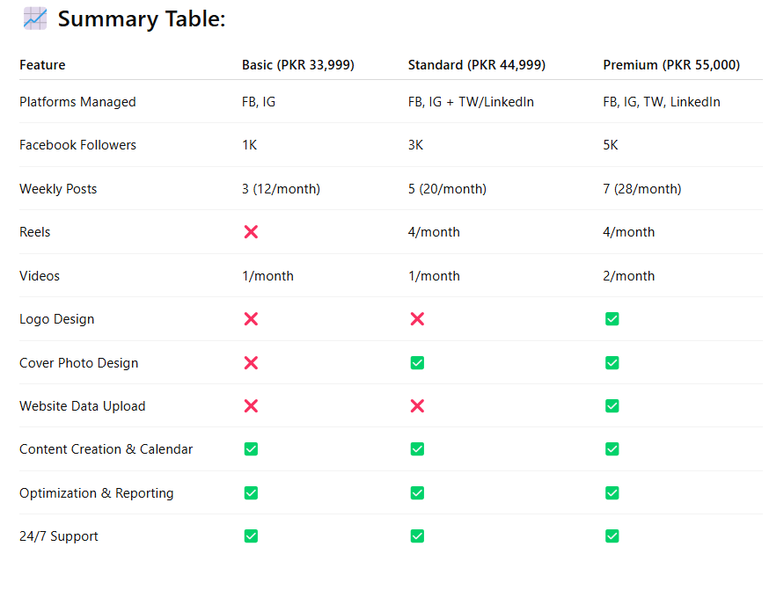Click the Platforms Managed row label

(x=77, y=102)
